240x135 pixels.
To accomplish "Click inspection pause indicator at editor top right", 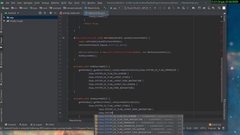I will pyautogui.click(x=221, y=16).
